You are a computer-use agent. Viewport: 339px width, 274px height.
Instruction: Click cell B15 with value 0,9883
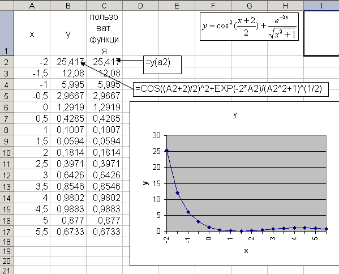pyautogui.click(x=68, y=209)
